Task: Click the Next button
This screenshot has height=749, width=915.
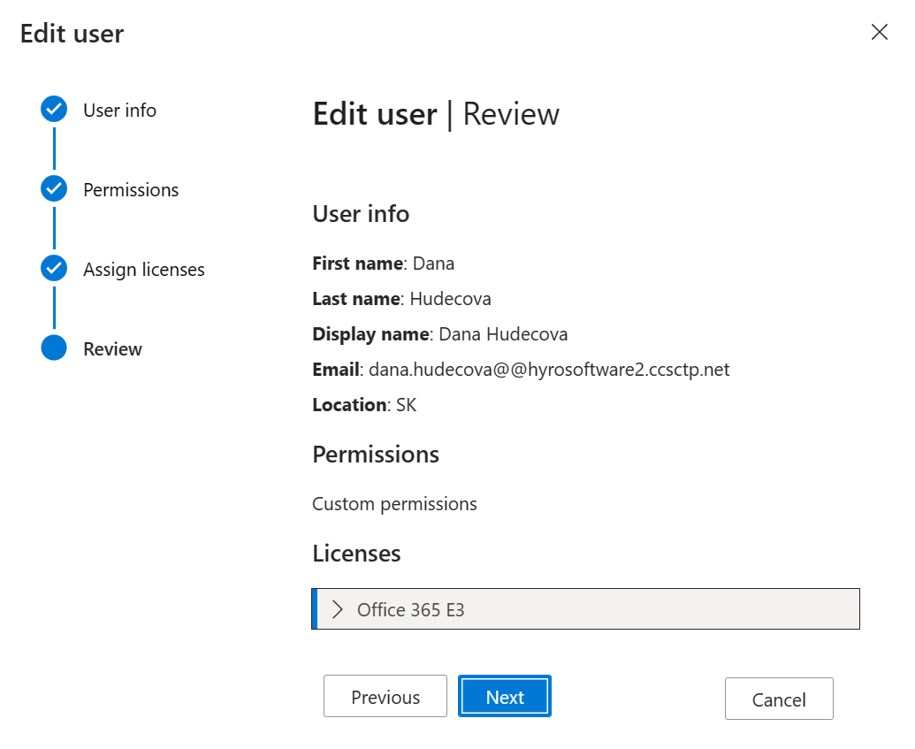Action: coord(504,696)
